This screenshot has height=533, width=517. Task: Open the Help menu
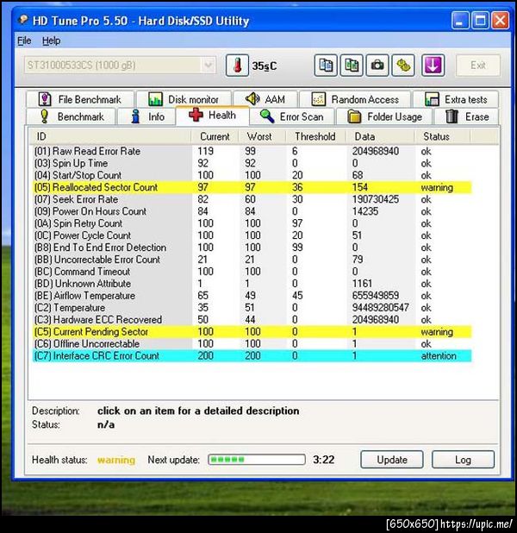click(x=52, y=41)
